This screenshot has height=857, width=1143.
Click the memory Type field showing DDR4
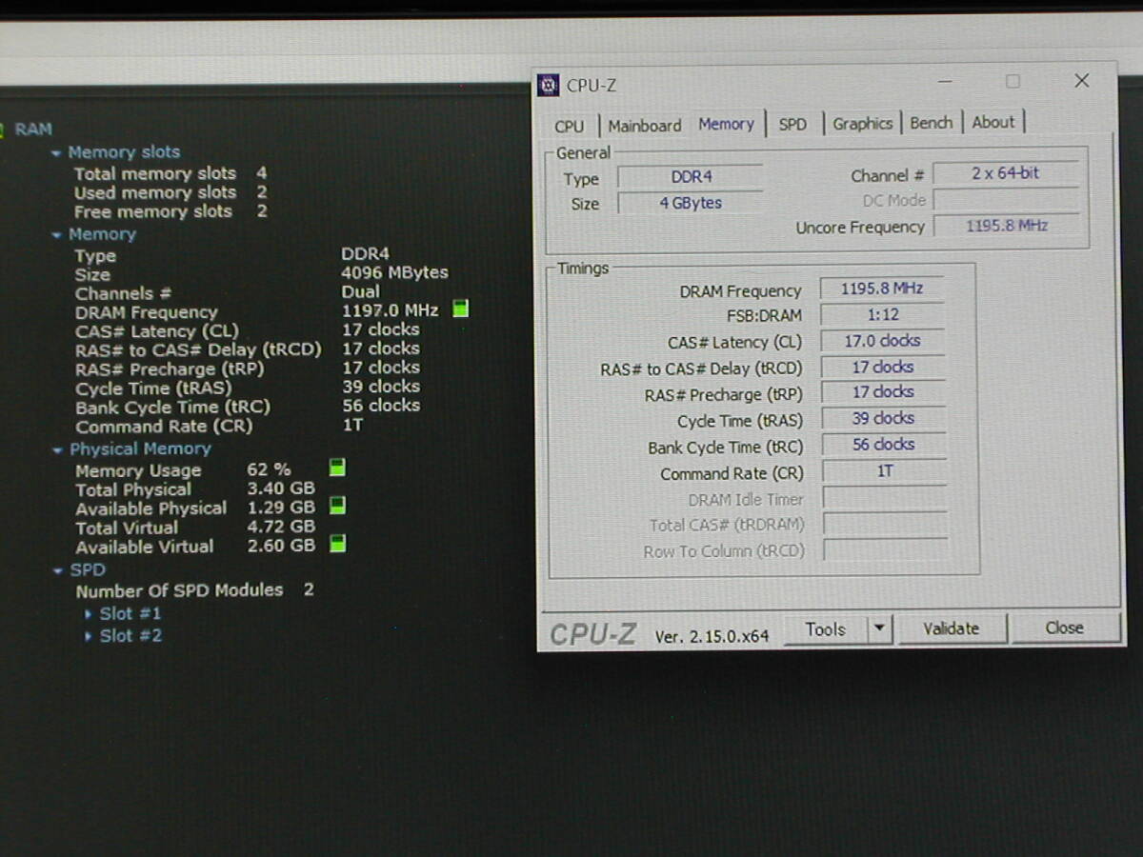pos(691,177)
